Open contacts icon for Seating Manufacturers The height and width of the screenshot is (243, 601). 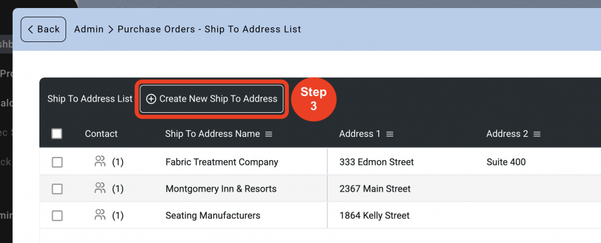click(x=100, y=215)
